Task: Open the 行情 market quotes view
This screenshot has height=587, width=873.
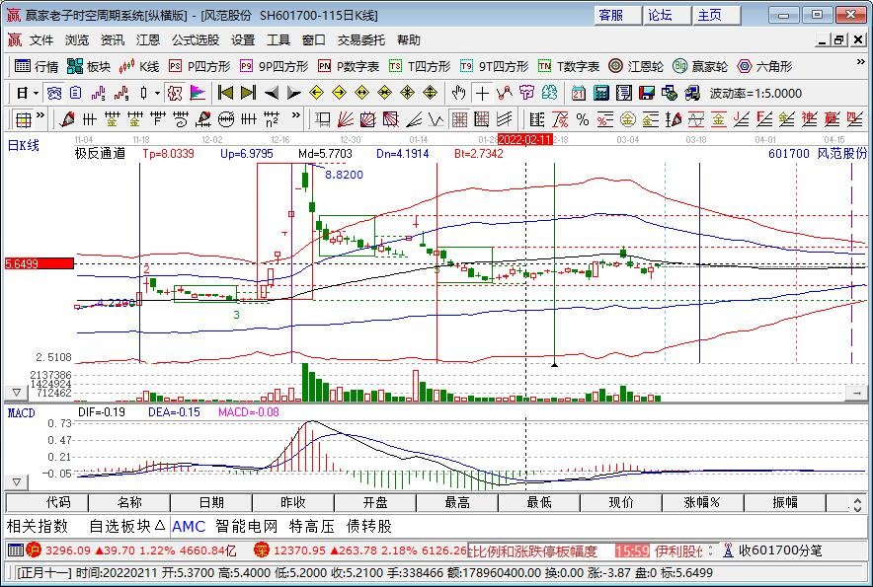Action: (37, 67)
